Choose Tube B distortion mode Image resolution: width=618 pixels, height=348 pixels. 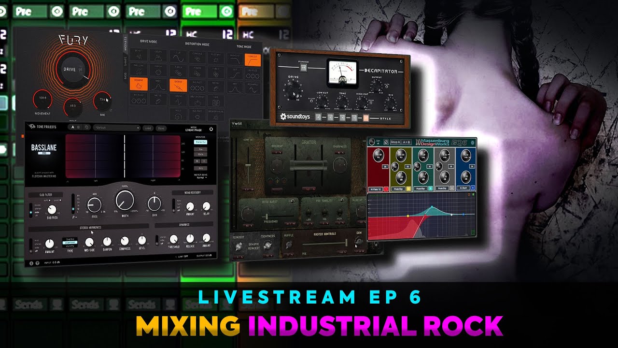point(197,72)
